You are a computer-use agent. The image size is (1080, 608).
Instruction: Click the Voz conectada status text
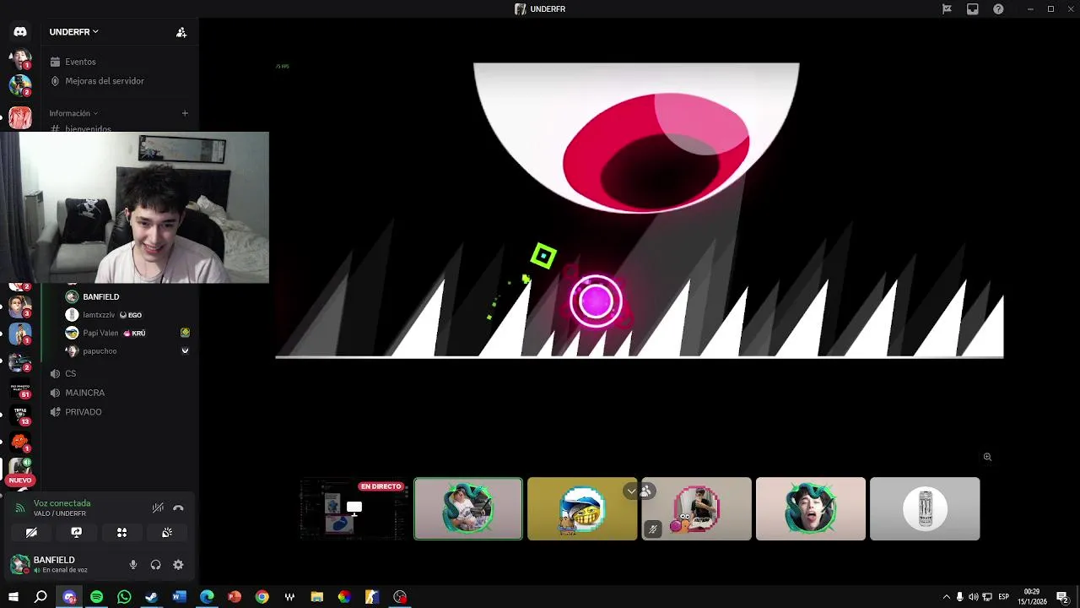(x=62, y=503)
